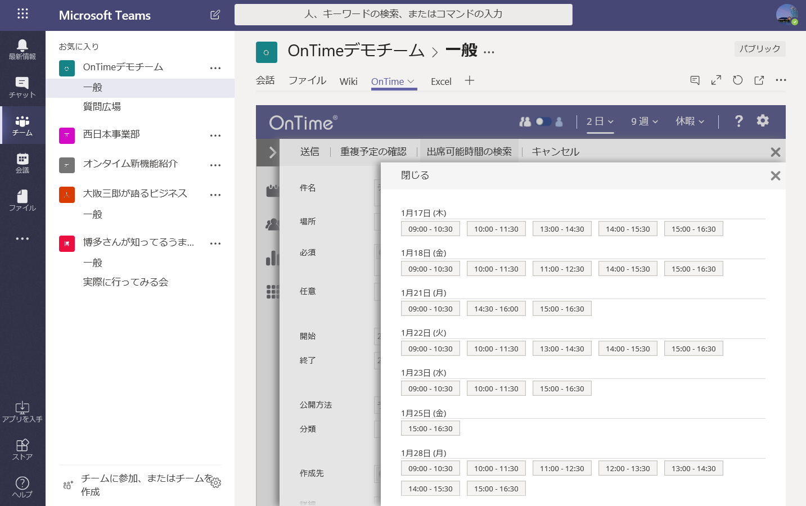Open ファイル in the sidebar
This screenshot has height=506, width=806.
click(22, 200)
